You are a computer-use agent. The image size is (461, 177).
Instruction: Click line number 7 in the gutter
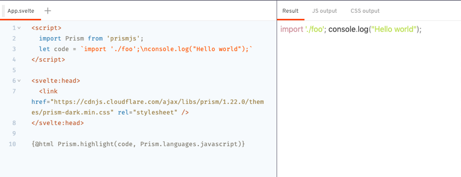coord(14,91)
